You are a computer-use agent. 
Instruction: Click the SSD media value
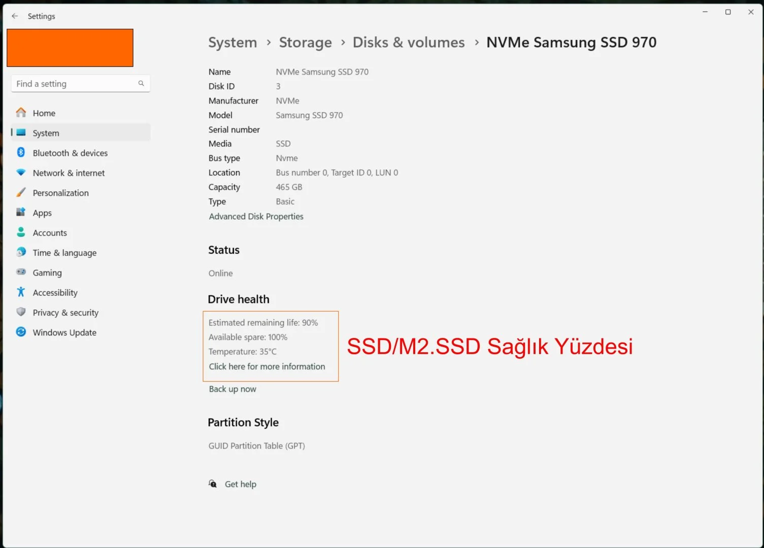coord(283,144)
